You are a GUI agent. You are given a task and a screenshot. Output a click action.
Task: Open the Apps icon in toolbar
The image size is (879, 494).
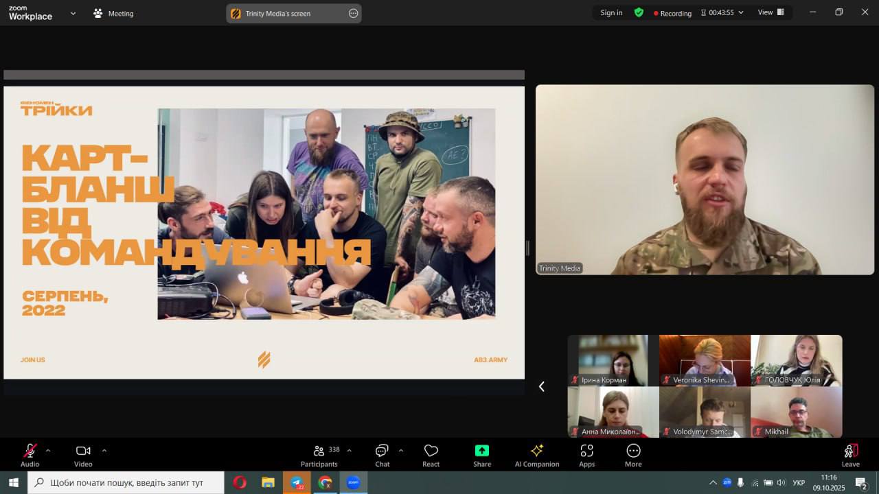[586, 451]
